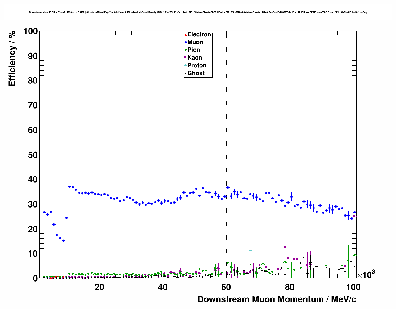Click the 50 tick label on y-axis

[x=32, y=155]
